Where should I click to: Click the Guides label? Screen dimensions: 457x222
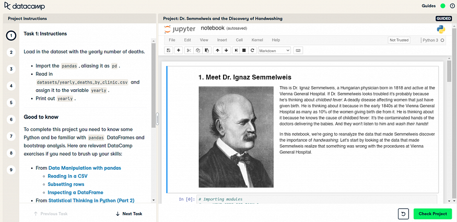(429, 6)
